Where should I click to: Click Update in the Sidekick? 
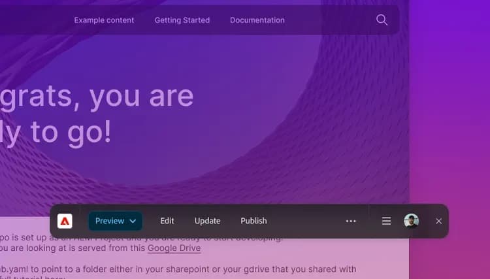pos(207,221)
